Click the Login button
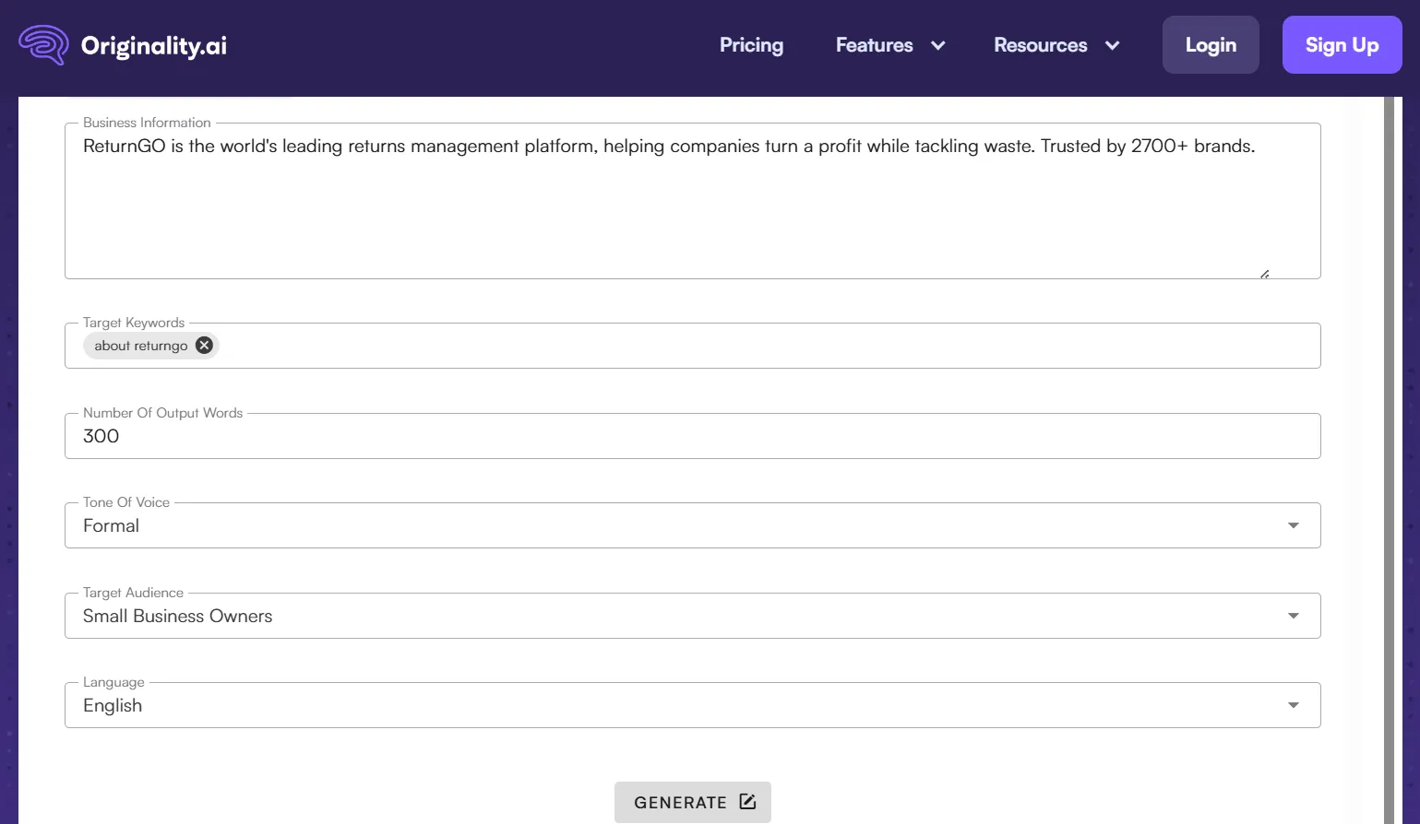The height and width of the screenshot is (824, 1420). (x=1211, y=45)
